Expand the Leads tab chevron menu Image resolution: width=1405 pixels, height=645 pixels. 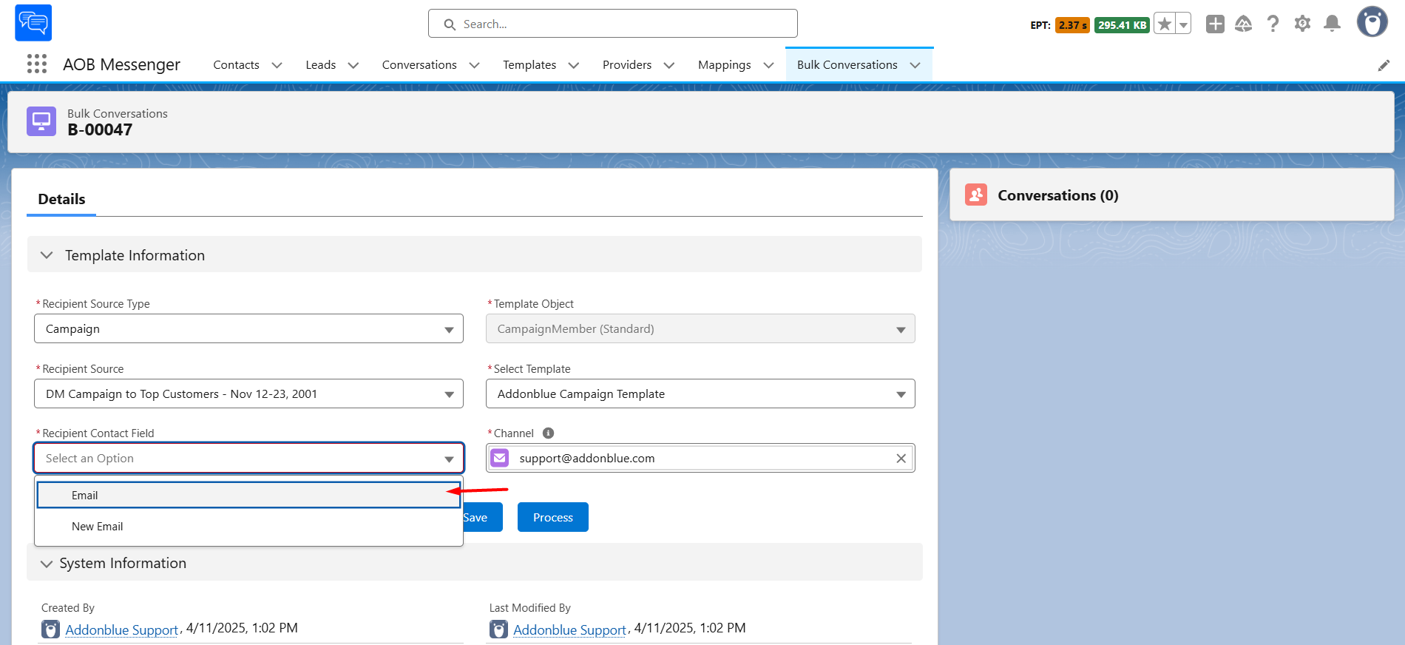click(353, 65)
